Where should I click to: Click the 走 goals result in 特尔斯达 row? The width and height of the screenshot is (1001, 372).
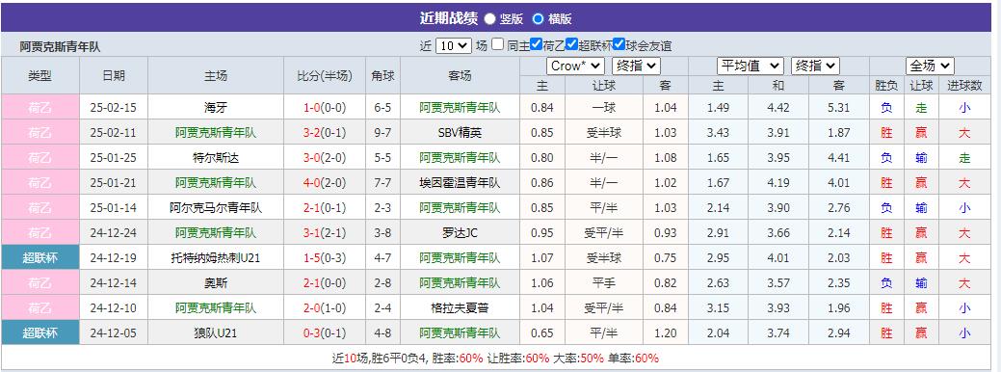click(x=964, y=158)
